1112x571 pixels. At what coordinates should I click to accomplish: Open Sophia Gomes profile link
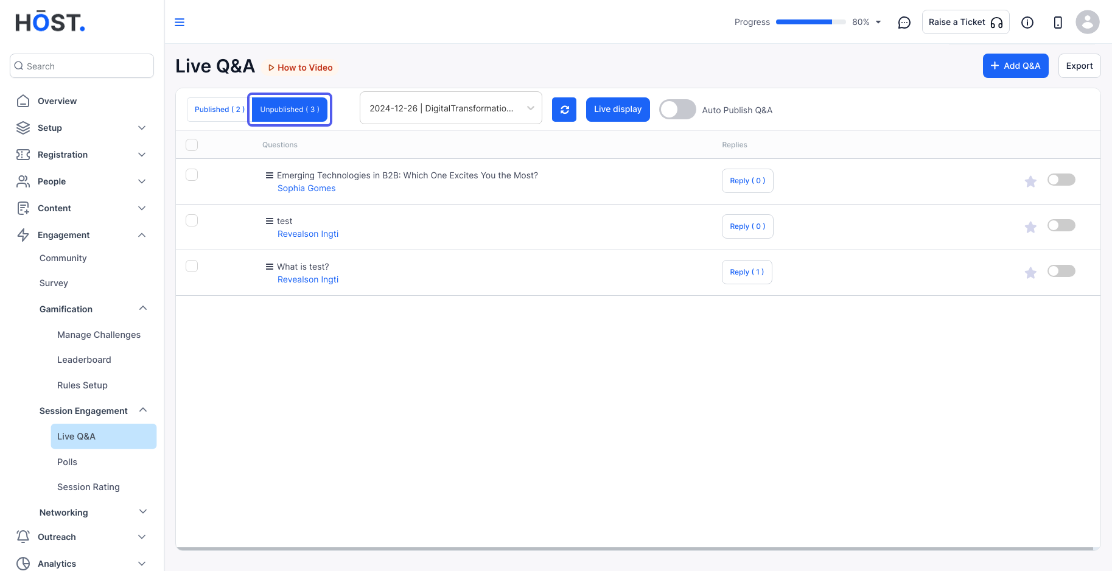[x=306, y=188]
